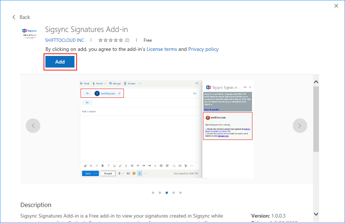
Task: Select the first carousel dot
Action: click(153, 192)
